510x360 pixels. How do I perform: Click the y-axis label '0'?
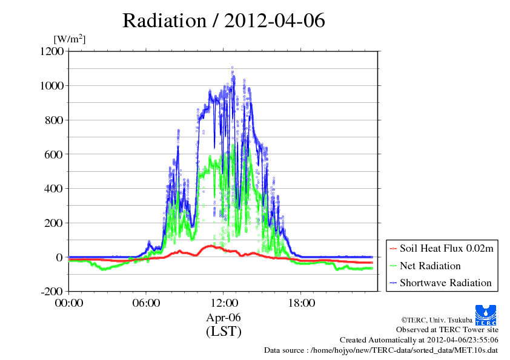point(59,257)
